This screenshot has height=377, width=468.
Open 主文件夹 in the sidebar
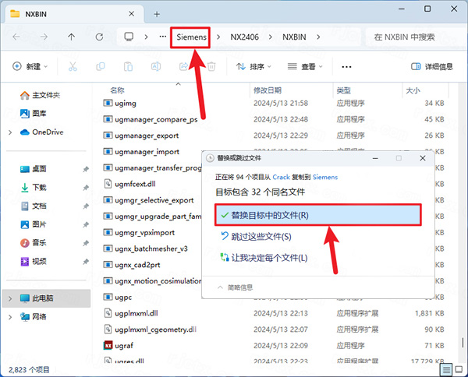pyautogui.click(x=40, y=95)
